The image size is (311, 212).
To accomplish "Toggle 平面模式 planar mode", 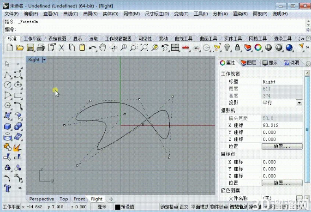I will point(199,207).
